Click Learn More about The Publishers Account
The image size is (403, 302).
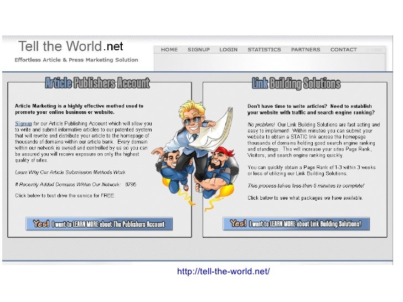pyautogui.click(x=99, y=224)
